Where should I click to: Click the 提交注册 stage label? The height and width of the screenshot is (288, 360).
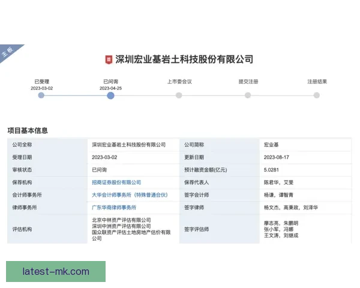pyautogui.click(x=248, y=82)
